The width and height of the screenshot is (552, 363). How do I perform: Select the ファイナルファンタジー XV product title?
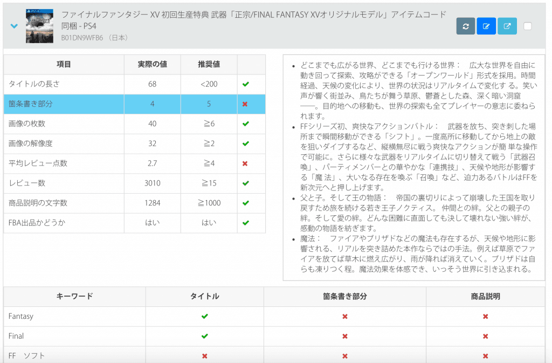253,20
